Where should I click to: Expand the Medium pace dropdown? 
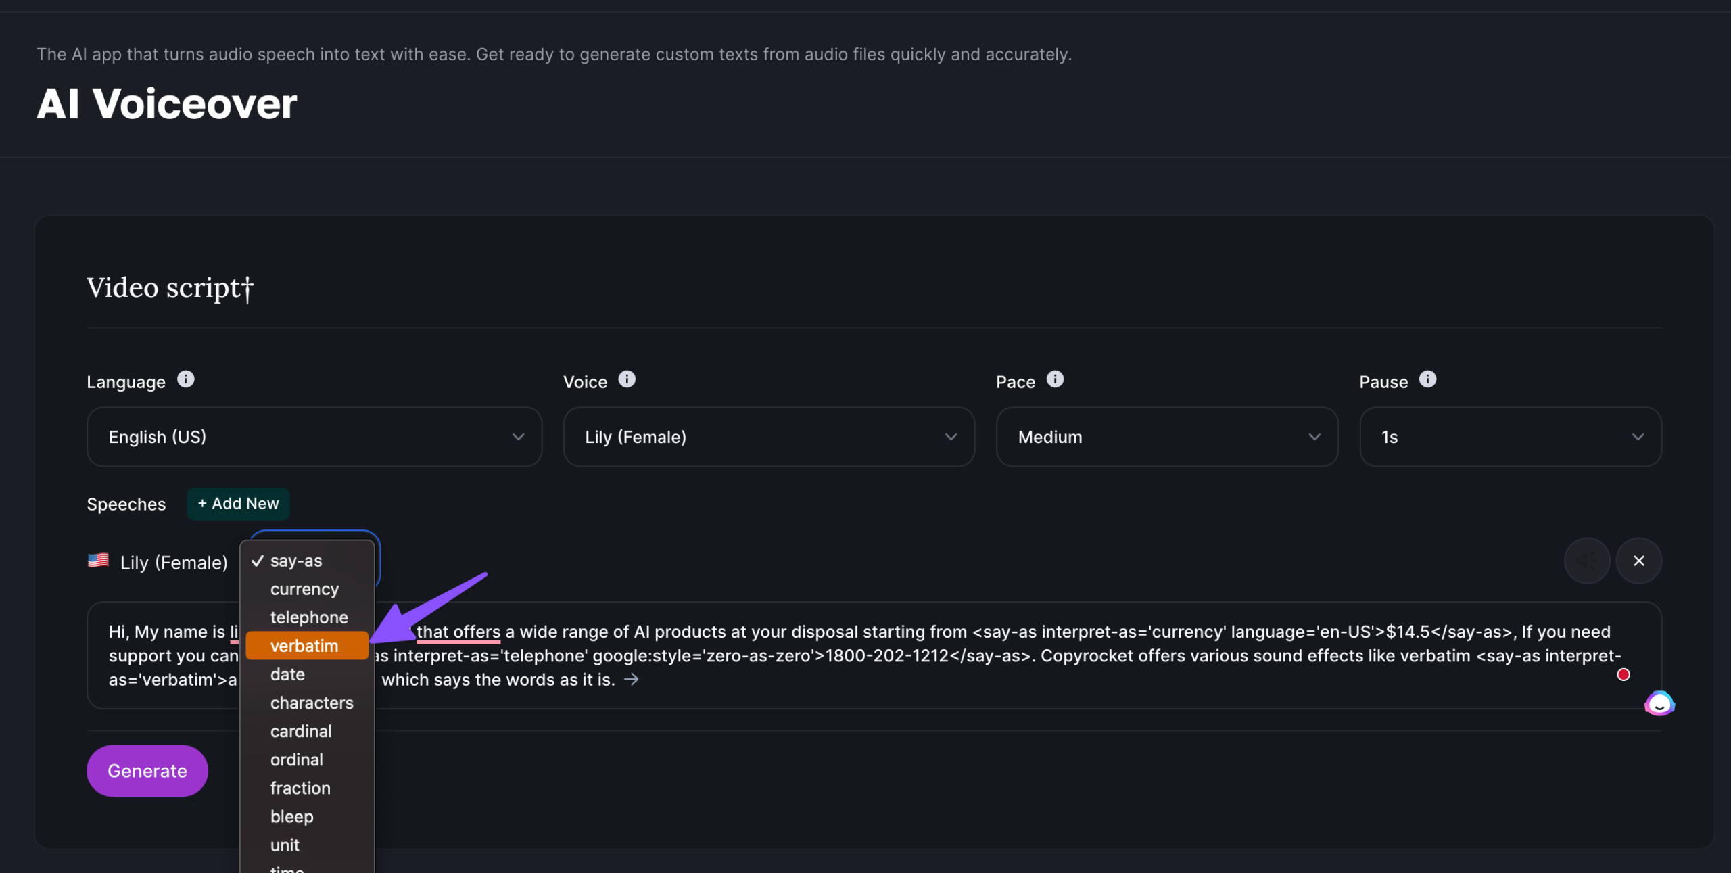1166,437
